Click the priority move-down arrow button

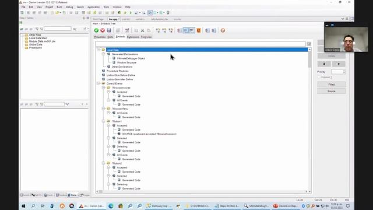(324, 64)
